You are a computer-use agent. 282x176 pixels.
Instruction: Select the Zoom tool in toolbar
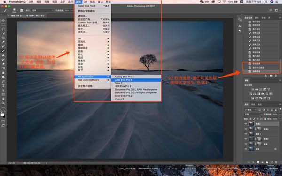3,103
